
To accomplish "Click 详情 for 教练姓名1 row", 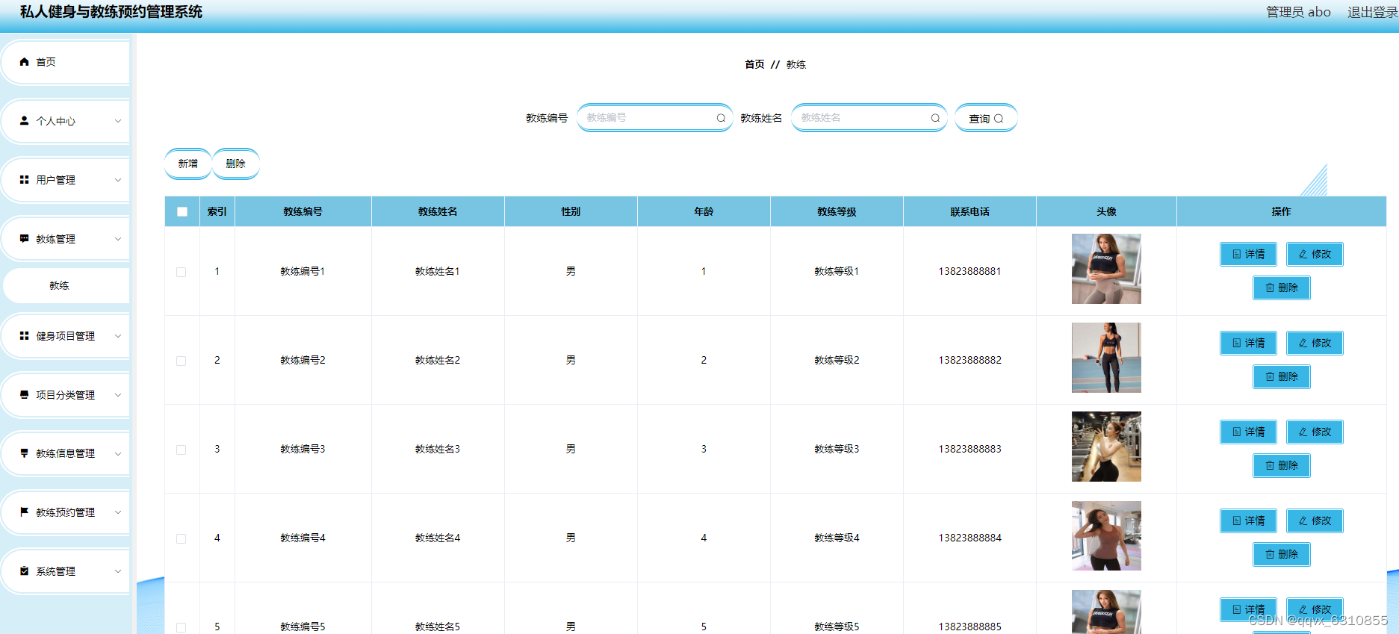I will [x=1248, y=254].
